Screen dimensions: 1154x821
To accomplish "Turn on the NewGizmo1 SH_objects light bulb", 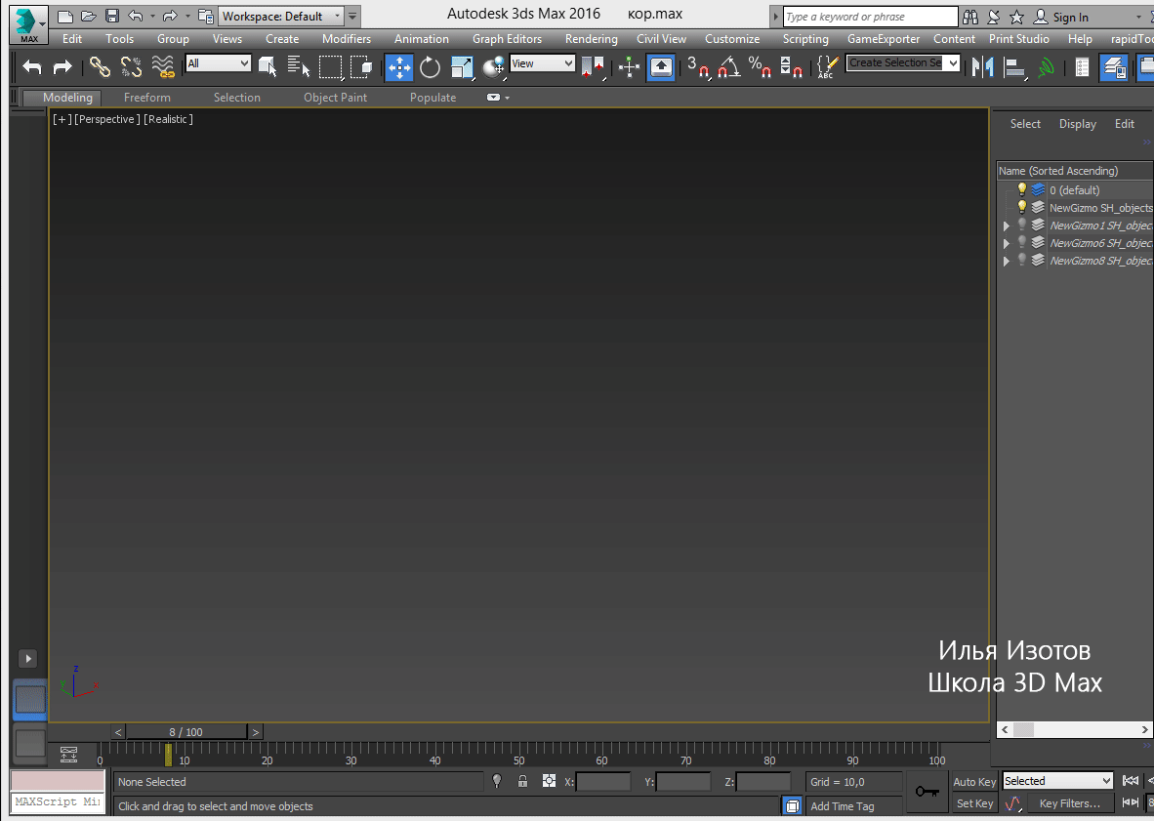I will [x=1021, y=225].
